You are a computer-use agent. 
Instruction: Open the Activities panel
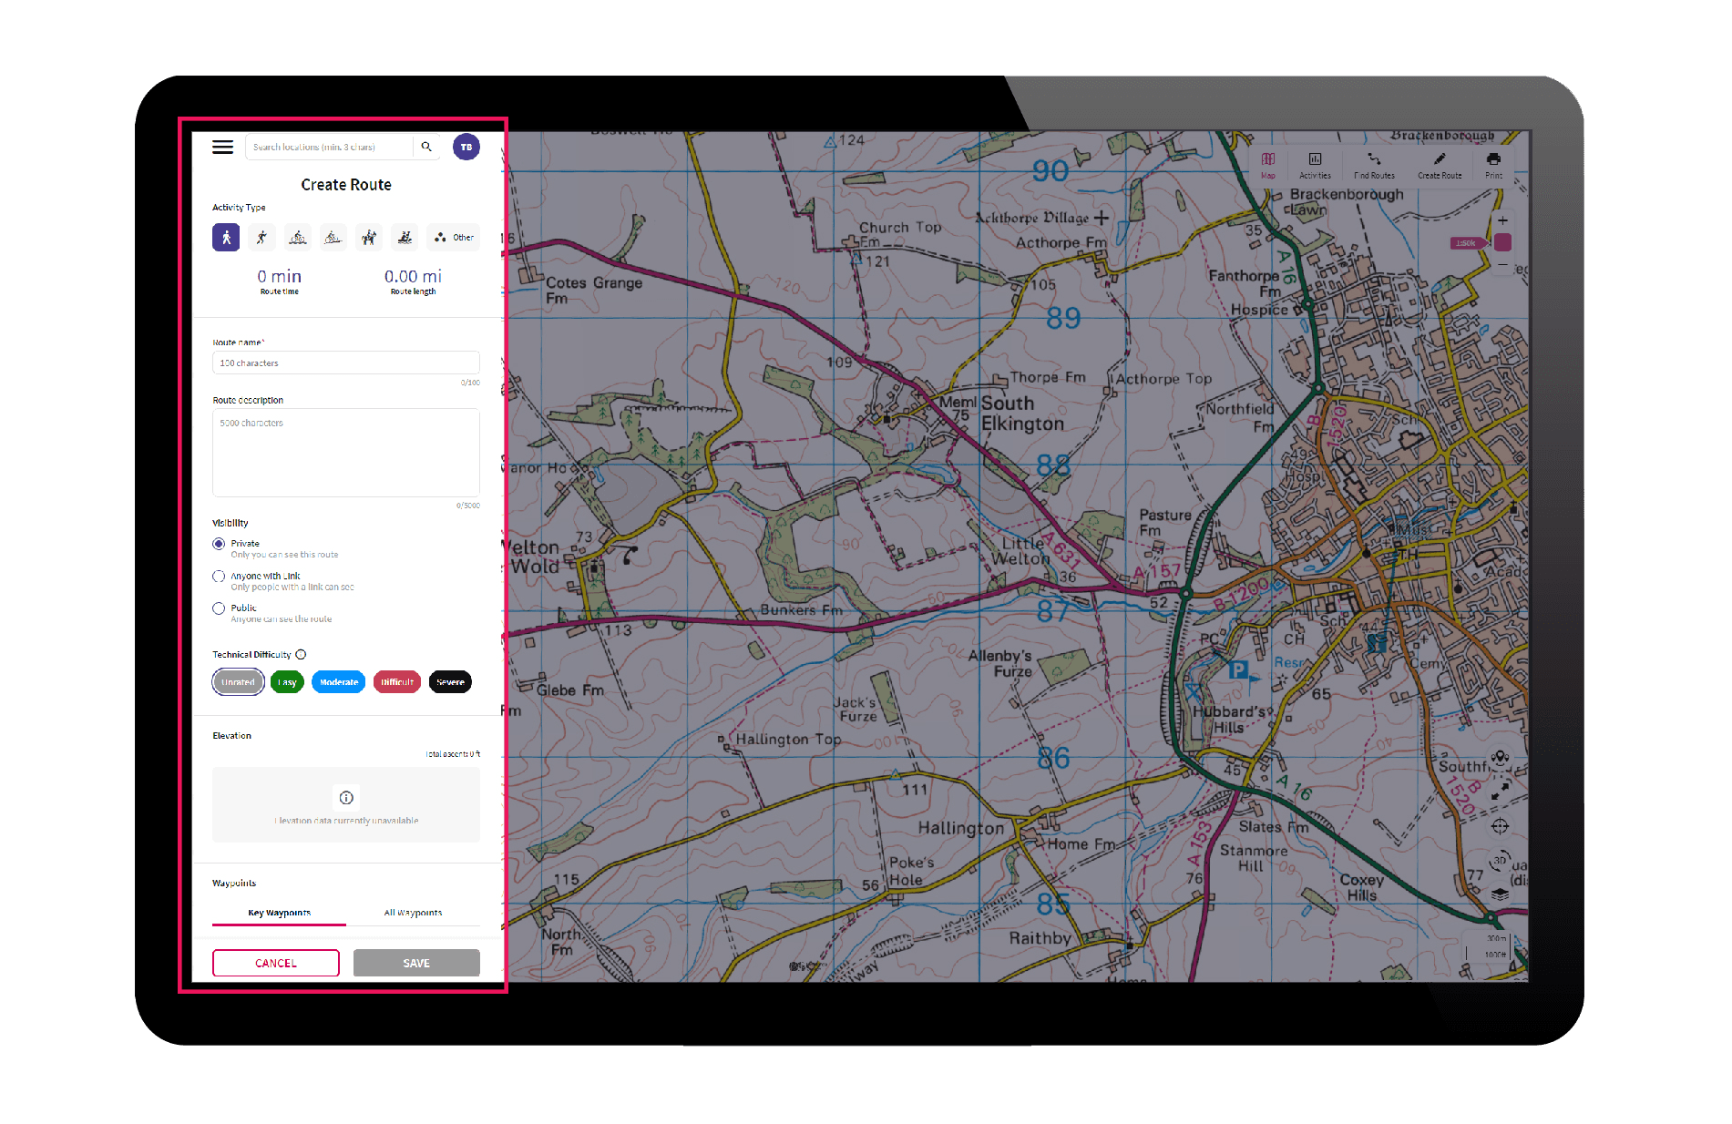(1315, 166)
